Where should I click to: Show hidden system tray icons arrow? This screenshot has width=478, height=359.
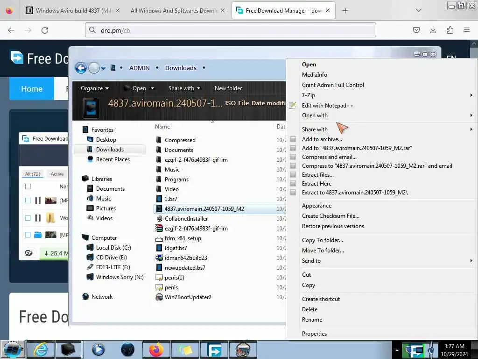397,350
